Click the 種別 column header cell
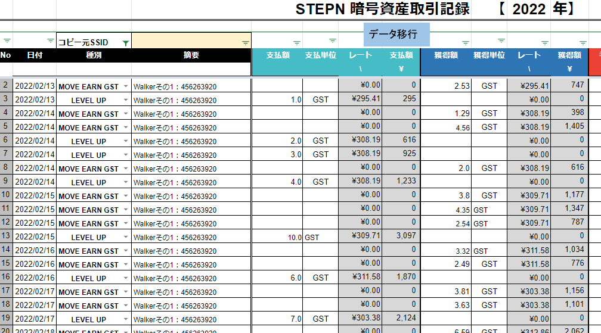The image size is (601, 333). 94,55
